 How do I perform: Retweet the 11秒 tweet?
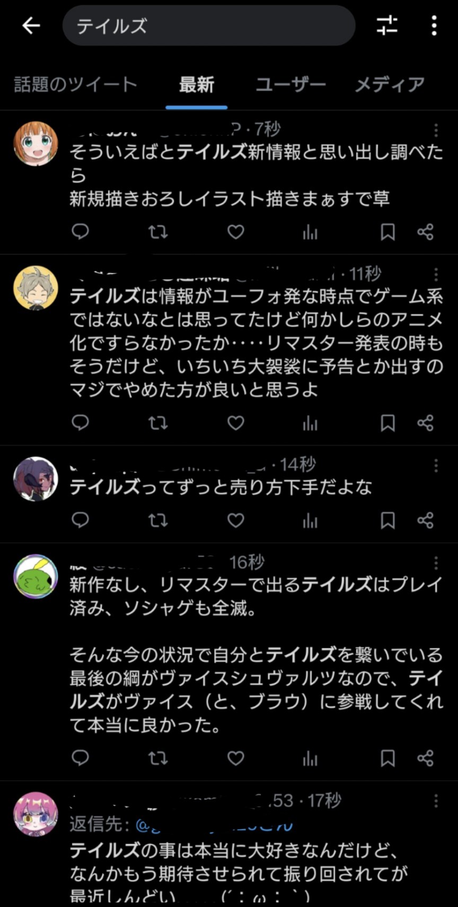point(158,423)
